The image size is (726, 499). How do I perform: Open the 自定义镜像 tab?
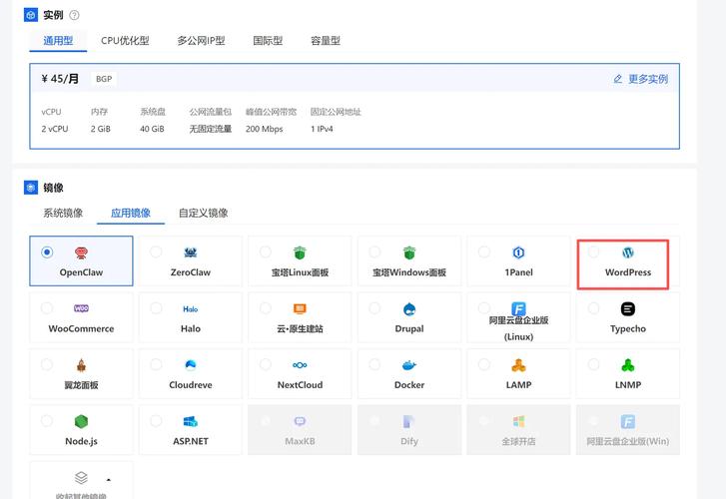pos(204,213)
